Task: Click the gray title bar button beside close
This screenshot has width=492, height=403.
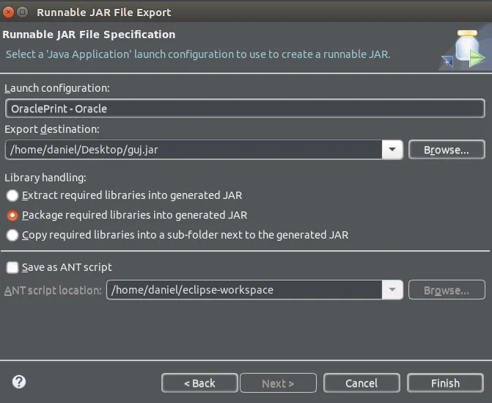Action: click(x=23, y=12)
